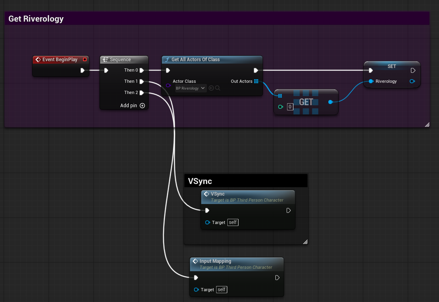Click Event BeginPlay's exec output pin
Image resolution: width=439 pixels, height=302 pixels.
click(83, 70)
